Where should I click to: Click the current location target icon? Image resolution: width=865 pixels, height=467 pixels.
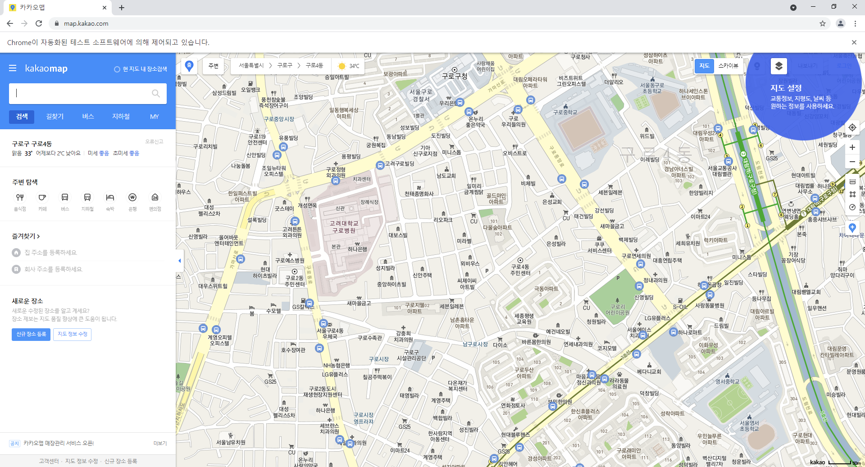tap(852, 127)
